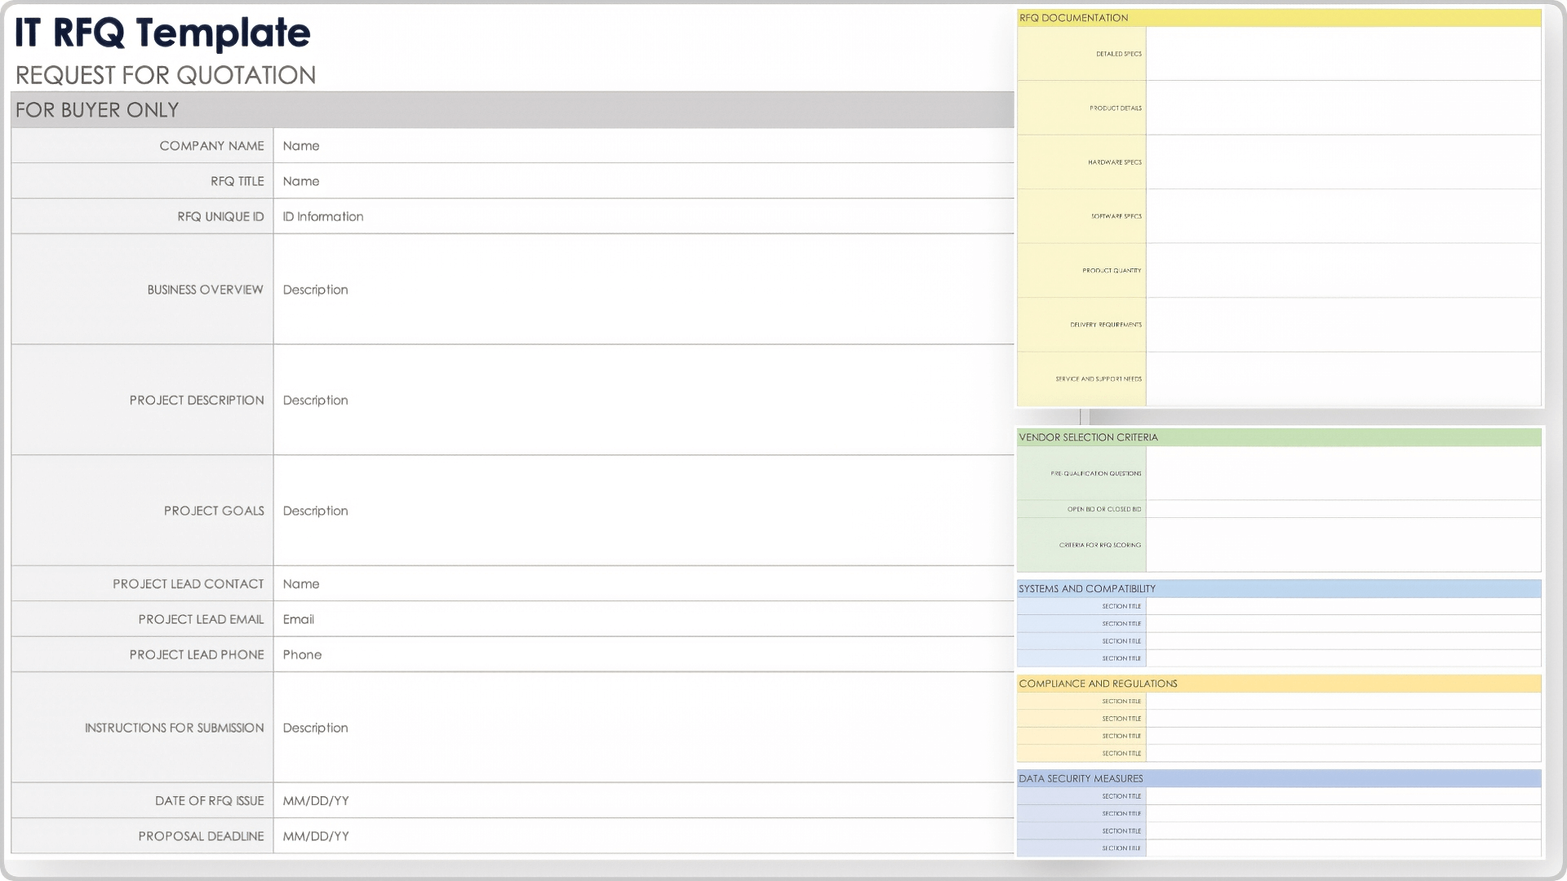Screen dimensions: 1567x881
Task: Click the Compliance and Regulations section header
Action: (x=1278, y=684)
